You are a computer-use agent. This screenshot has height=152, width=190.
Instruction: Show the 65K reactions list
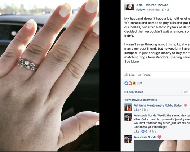pyautogui.click(x=140, y=83)
